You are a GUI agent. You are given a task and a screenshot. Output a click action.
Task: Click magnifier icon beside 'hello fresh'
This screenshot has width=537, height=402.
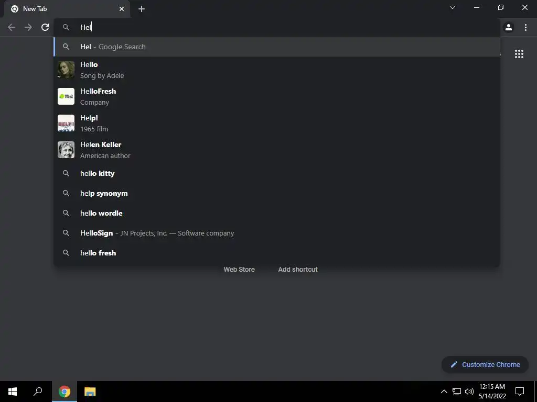(66, 253)
